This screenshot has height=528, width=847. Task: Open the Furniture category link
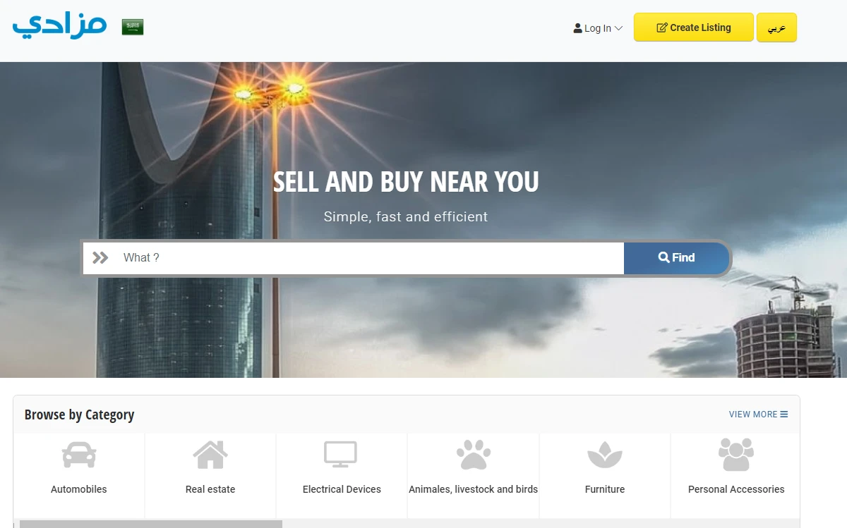pyautogui.click(x=605, y=489)
